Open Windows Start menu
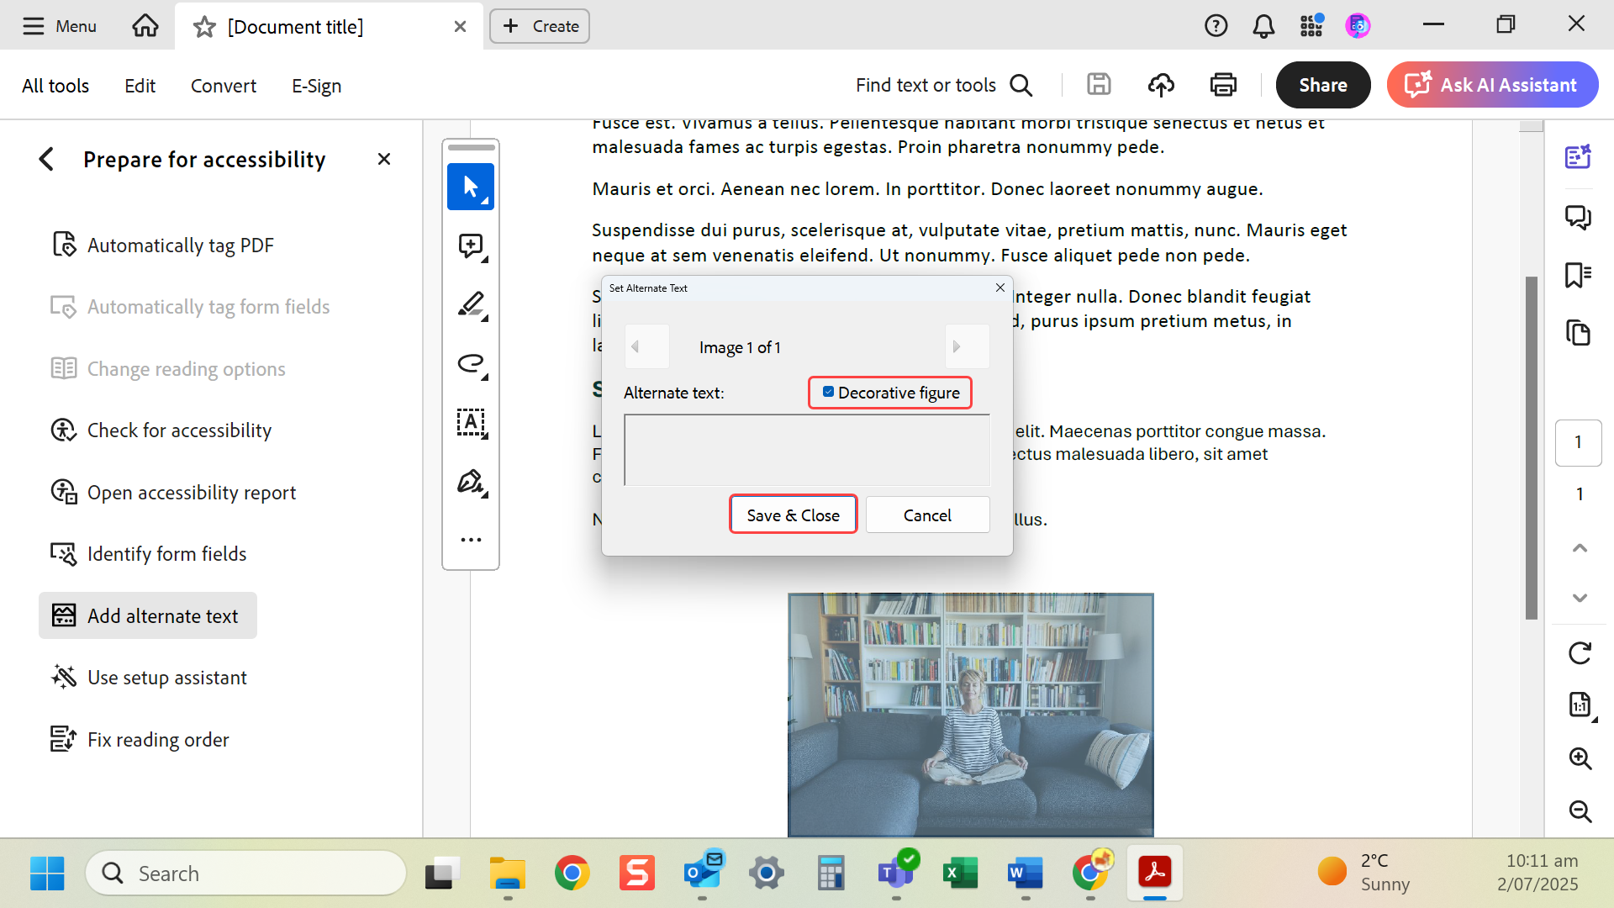Screen dimensions: 1614x908 pos(47,874)
